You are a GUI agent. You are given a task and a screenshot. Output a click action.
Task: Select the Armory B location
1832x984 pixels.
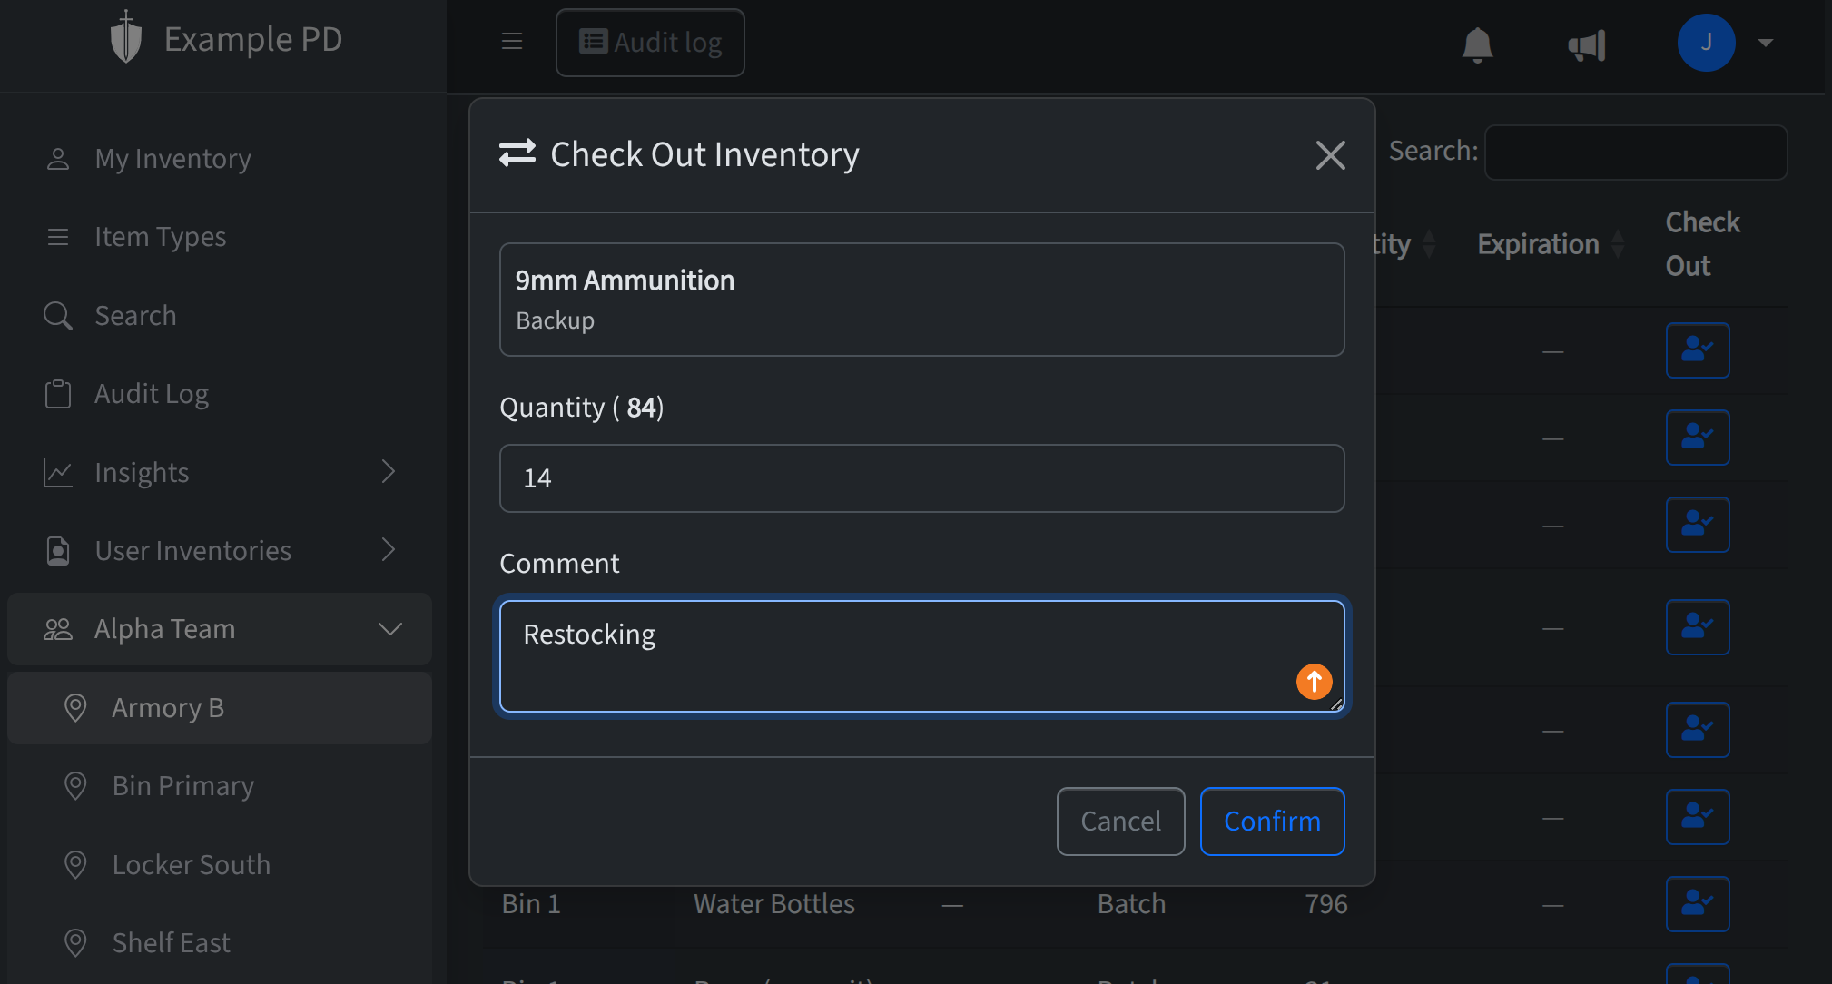pyautogui.click(x=168, y=708)
